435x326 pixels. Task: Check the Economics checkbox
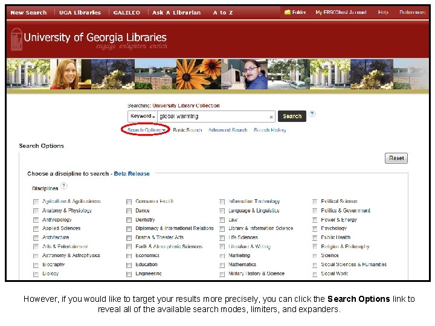129,256
